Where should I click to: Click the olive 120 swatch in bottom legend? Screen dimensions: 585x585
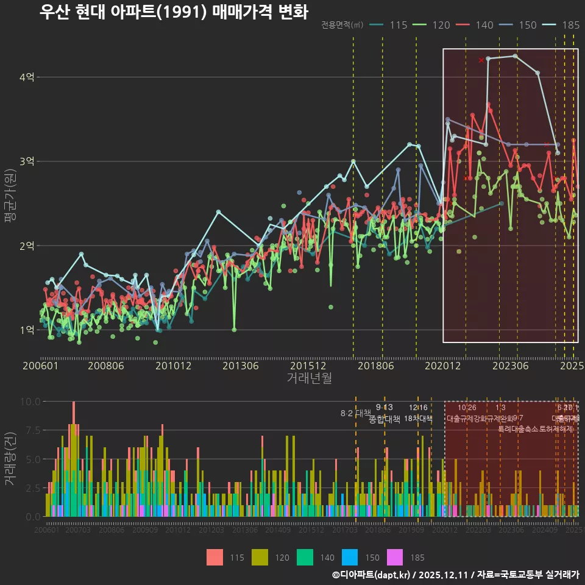click(x=260, y=557)
